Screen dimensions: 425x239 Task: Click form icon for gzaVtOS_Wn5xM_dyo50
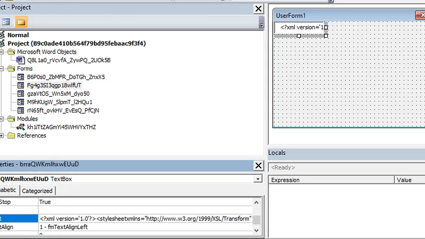pos(21,94)
